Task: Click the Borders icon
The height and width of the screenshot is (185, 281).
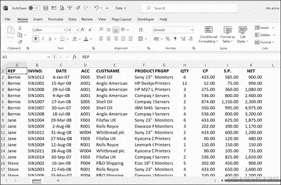Action: [x=62, y=39]
